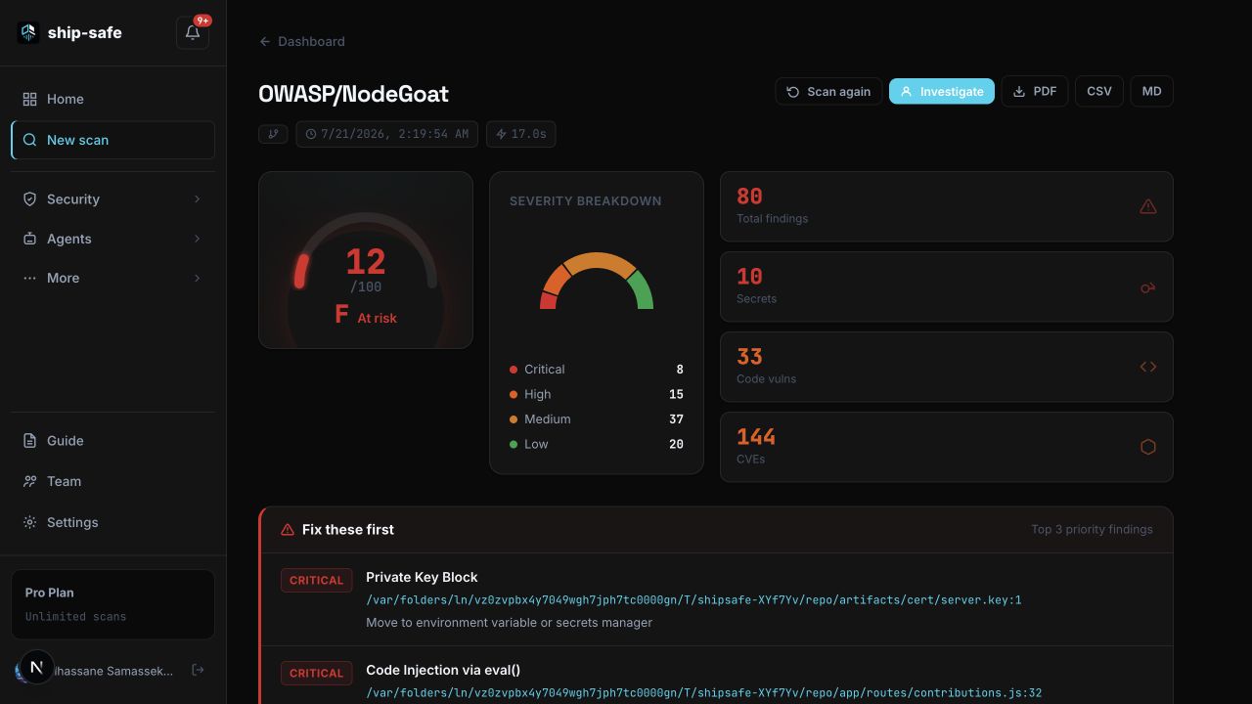1252x704 pixels.
Task: Click the hexagon icon on CVEs card
Action: 1148,447
